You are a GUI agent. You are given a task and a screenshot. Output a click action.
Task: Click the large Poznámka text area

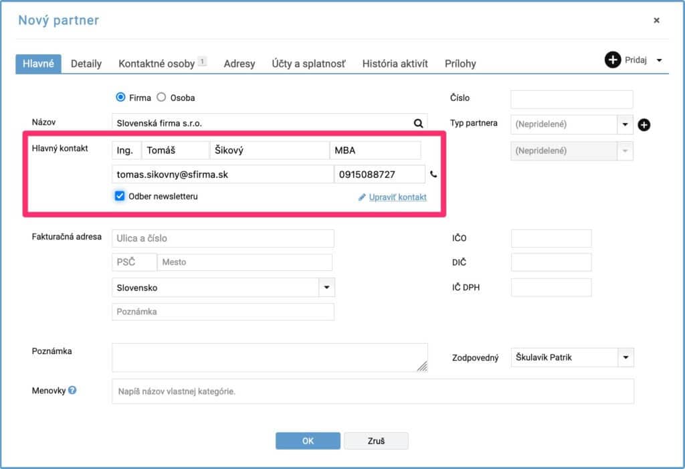coord(270,357)
